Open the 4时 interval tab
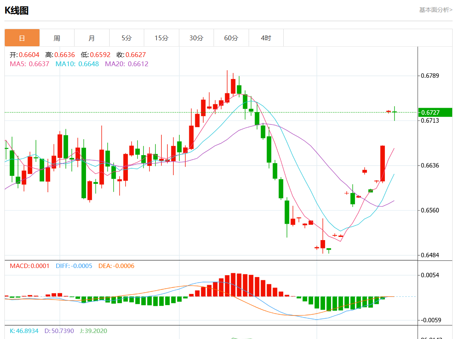The height and width of the screenshot is (339, 459). tap(266, 38)
